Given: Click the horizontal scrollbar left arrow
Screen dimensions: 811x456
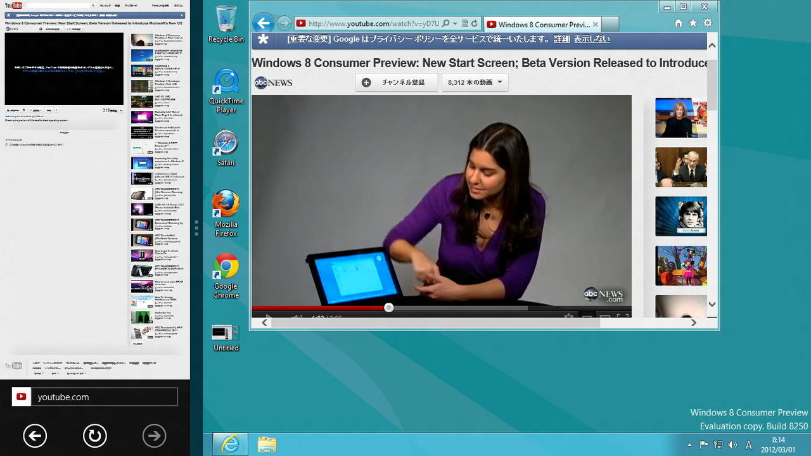Looking at the screenshot, I should [265, 322].
